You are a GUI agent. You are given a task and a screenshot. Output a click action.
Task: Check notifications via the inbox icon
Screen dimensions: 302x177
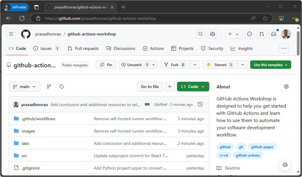click(x=273, y=34)
